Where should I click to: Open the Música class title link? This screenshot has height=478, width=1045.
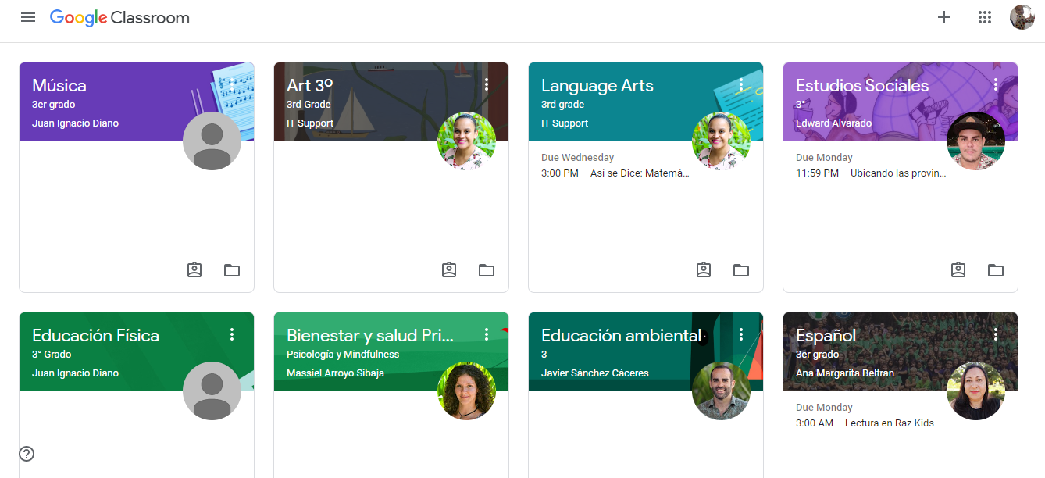pyautogui.click(x=59, y=86)
